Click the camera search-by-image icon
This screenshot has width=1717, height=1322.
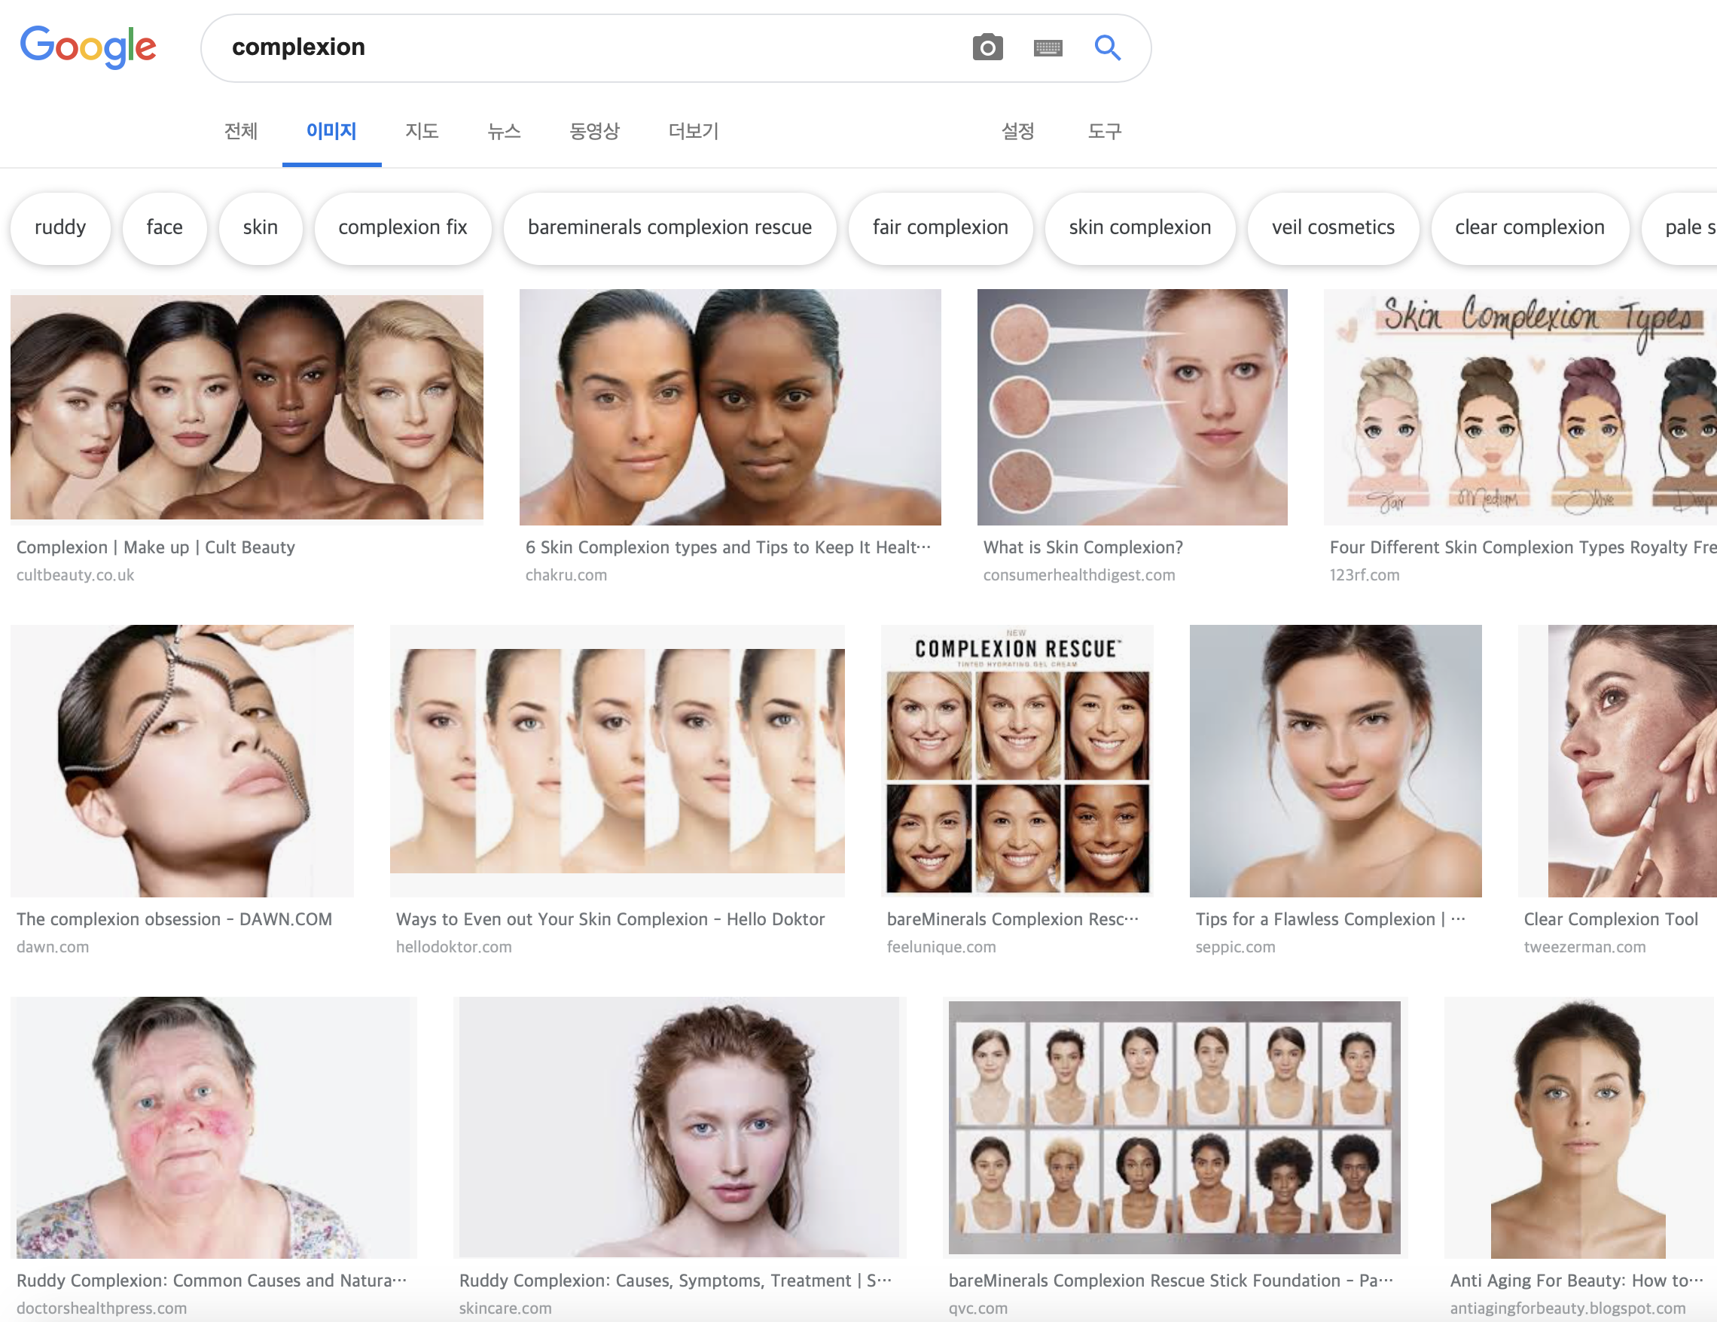(x=987, y=48)
